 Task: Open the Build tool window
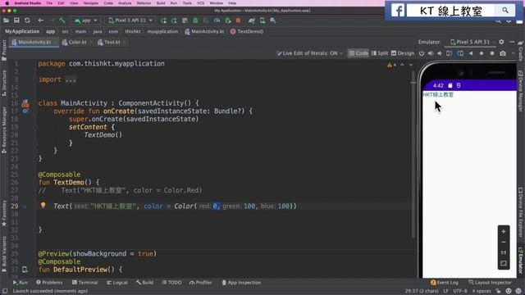click(x=144, y=283)
